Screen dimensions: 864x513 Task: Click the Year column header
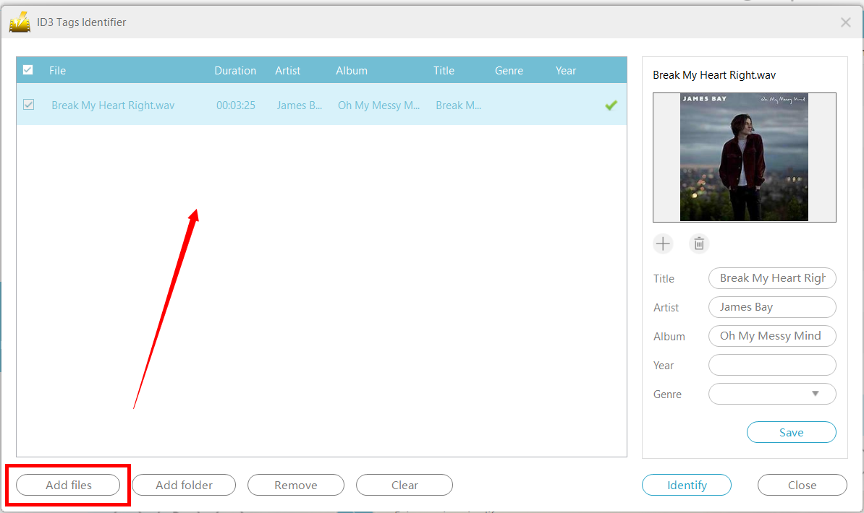tap(565, 70)
